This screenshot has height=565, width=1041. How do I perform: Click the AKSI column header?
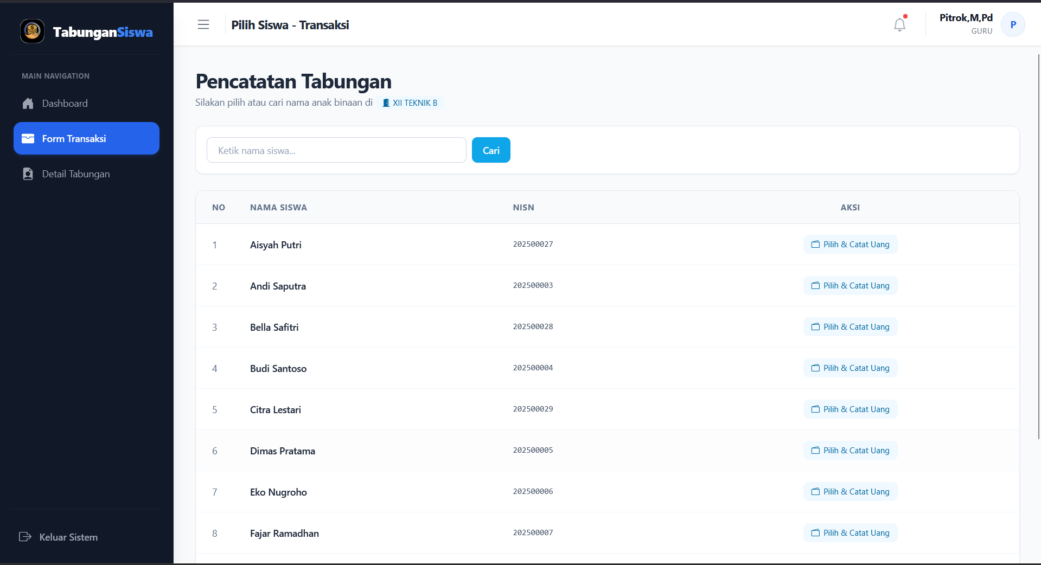point(850,208)
